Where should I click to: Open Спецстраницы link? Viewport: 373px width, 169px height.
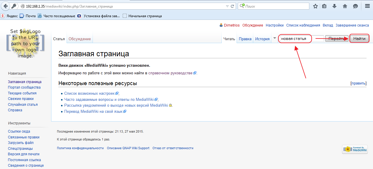[20, 149]
